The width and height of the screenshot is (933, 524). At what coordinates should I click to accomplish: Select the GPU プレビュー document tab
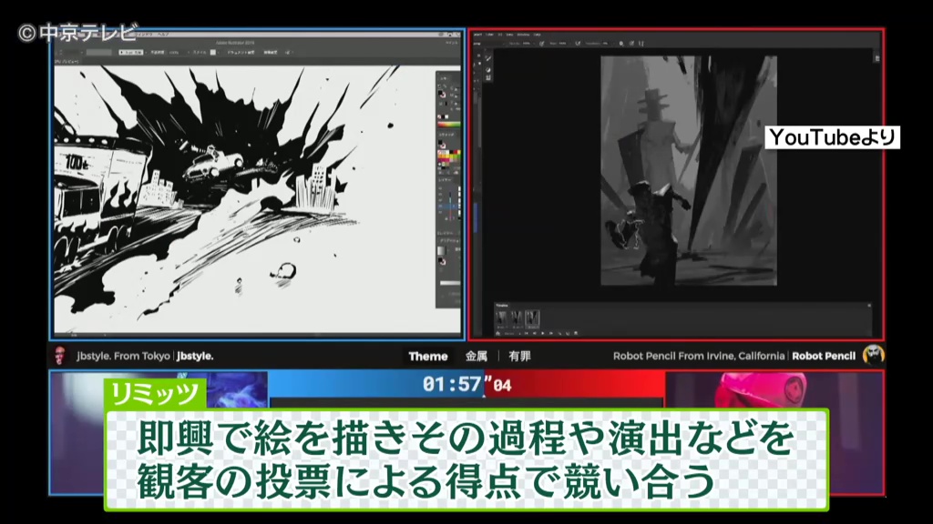67,61
